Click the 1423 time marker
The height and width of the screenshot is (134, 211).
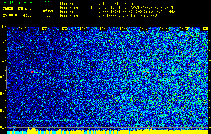click(x=63, y=28)
